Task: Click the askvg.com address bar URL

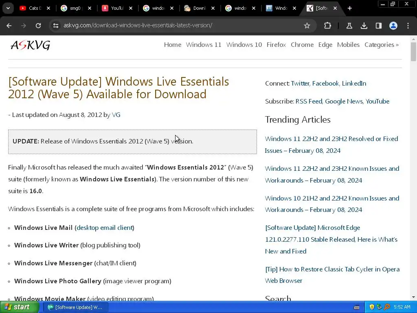Action: (x=138, y=25)
